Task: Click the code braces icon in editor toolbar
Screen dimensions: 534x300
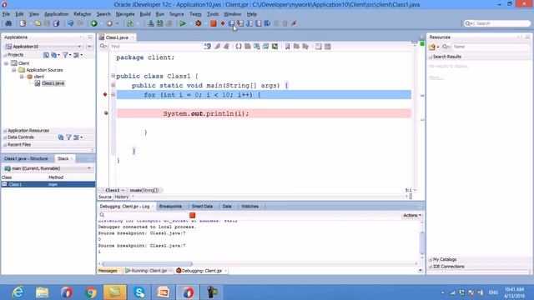Action: click(239, 47)
